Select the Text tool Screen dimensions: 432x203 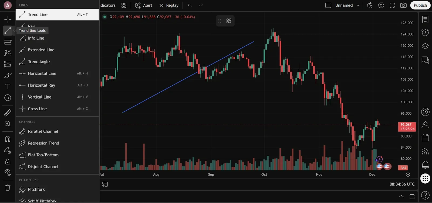coord(8,86)
